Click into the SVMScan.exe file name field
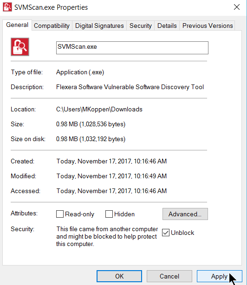247x285 pixels. pyautogui.click(x=132, y=48)
